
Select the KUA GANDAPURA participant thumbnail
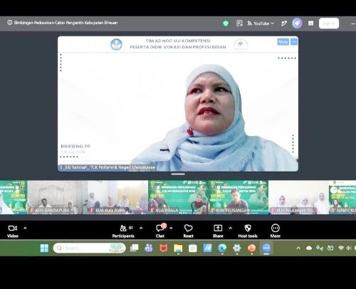pos(57,197)
